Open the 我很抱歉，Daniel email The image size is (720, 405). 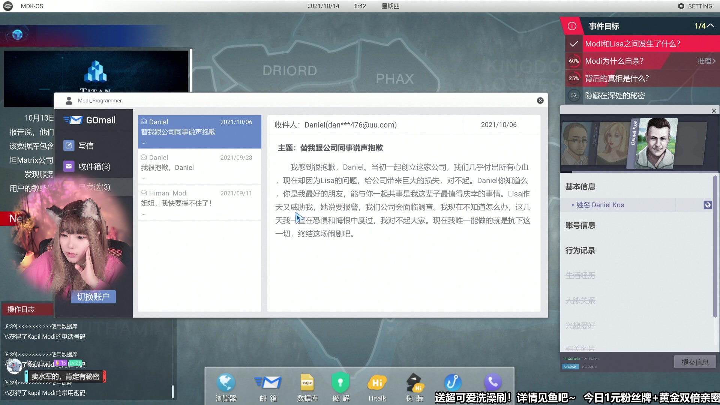click(199, 166)
